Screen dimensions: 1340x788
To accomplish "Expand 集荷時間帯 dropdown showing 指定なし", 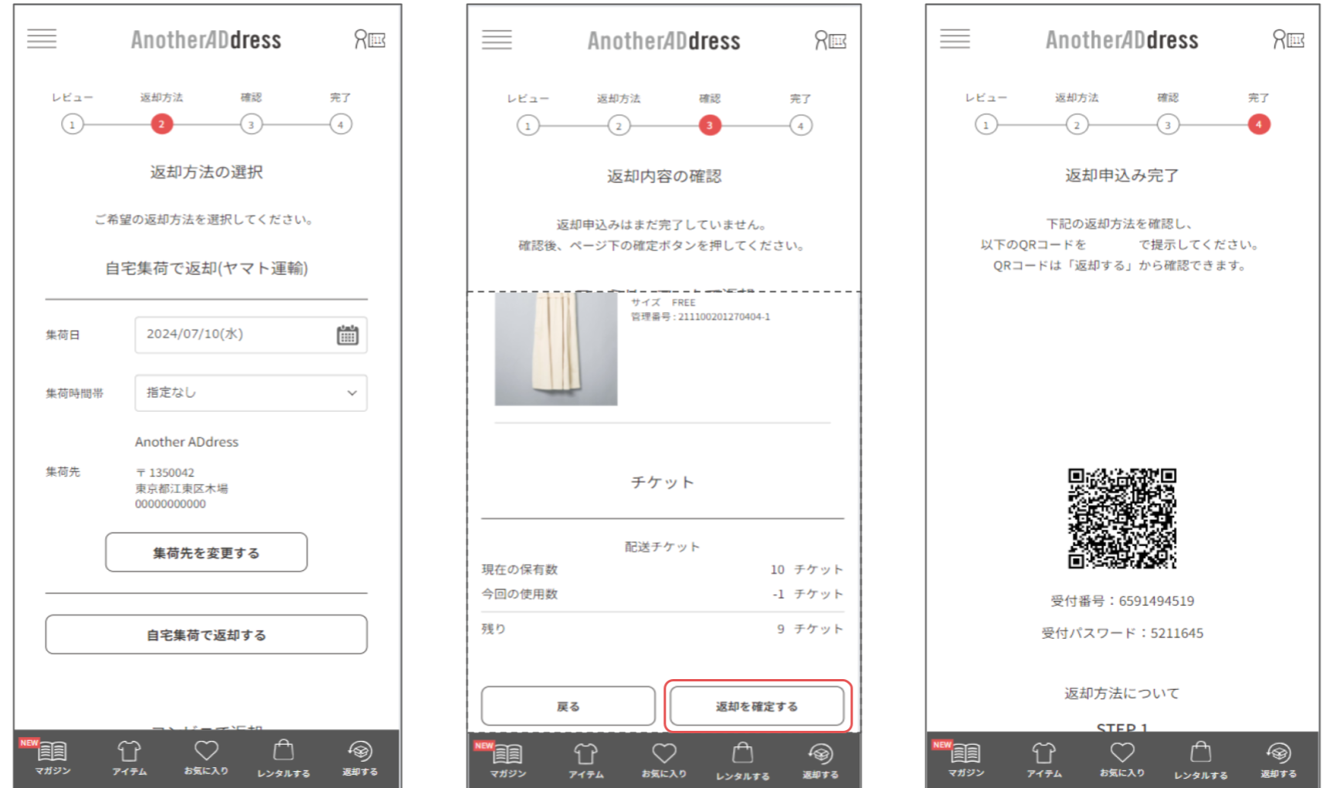I will click(x=251, y=393).
